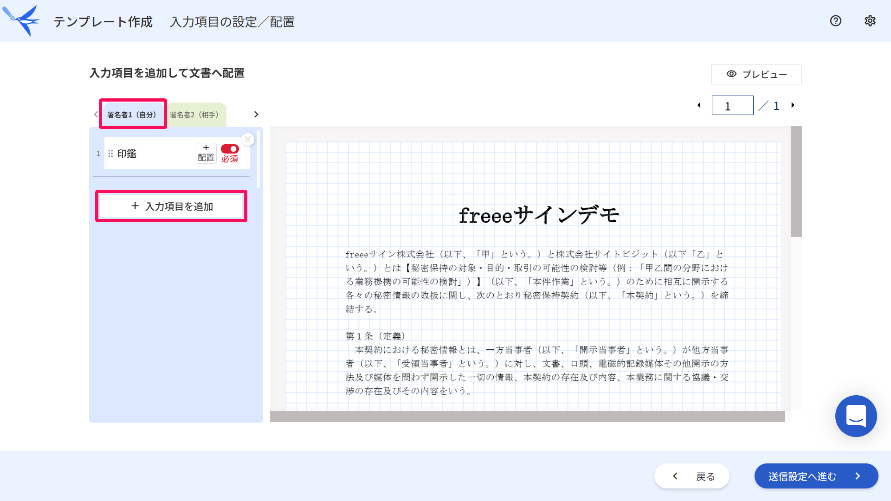Click the vertical document scrollbar thumb
The width and height of the screenshot is (891, 501).
pyautogui.click(x=796, y=181)
